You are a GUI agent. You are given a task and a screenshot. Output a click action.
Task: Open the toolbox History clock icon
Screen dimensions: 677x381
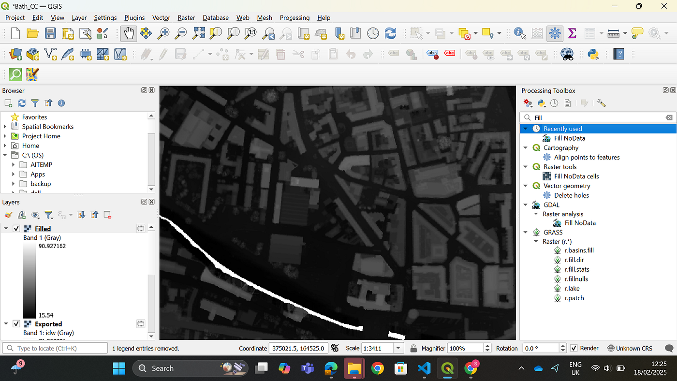coord(554,103)
